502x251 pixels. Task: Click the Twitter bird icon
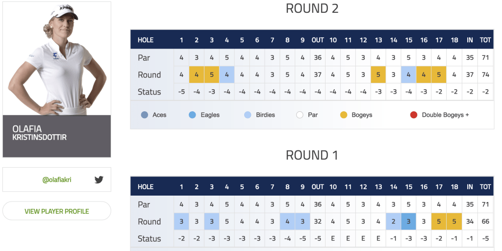(99, 179)
